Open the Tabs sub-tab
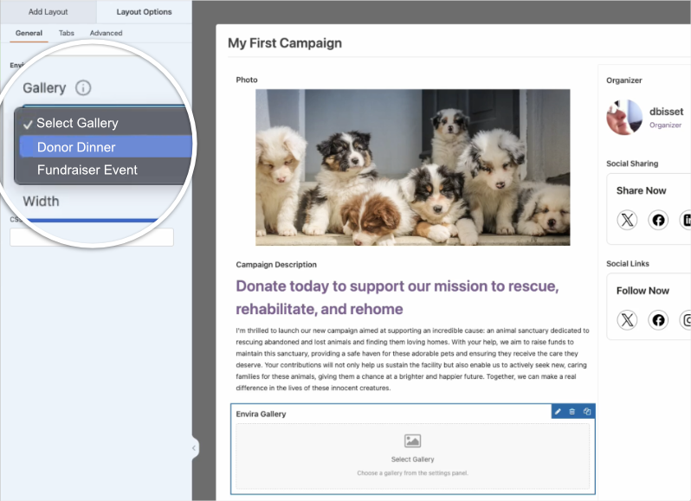The height and width of the screenshot is (501, 691). tap(67, 33)
